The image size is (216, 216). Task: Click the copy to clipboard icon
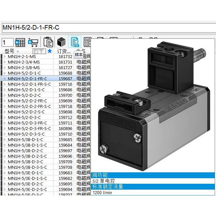tap(48, 42)
